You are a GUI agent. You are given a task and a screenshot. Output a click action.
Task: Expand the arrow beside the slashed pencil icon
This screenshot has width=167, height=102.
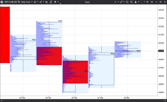click(118, 2)
